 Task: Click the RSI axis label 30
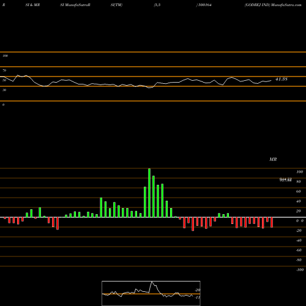4,90
